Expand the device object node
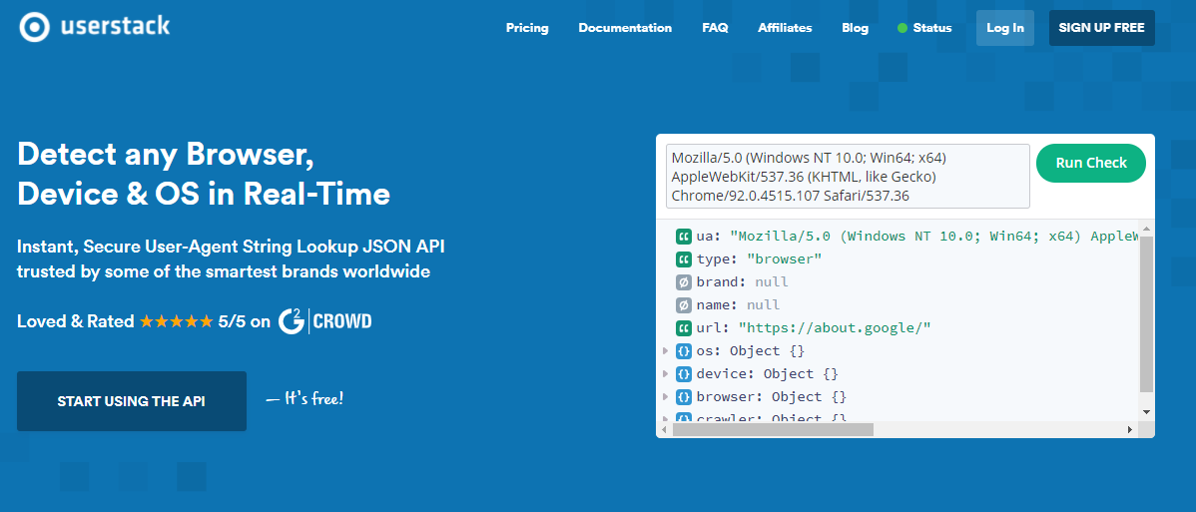 [x=666, y=374]
